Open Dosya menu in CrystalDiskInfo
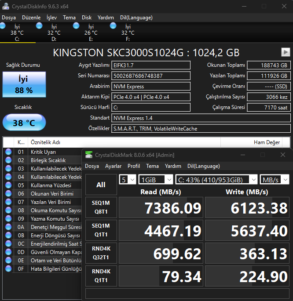The height and width of the screenshot is (301, 293). pyautogui.click(x=9, y=18)
